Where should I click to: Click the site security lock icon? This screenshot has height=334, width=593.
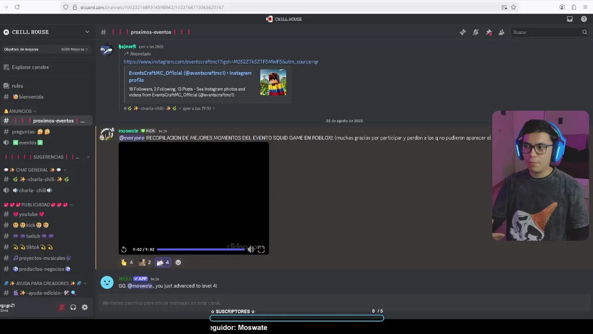(75, 7)
